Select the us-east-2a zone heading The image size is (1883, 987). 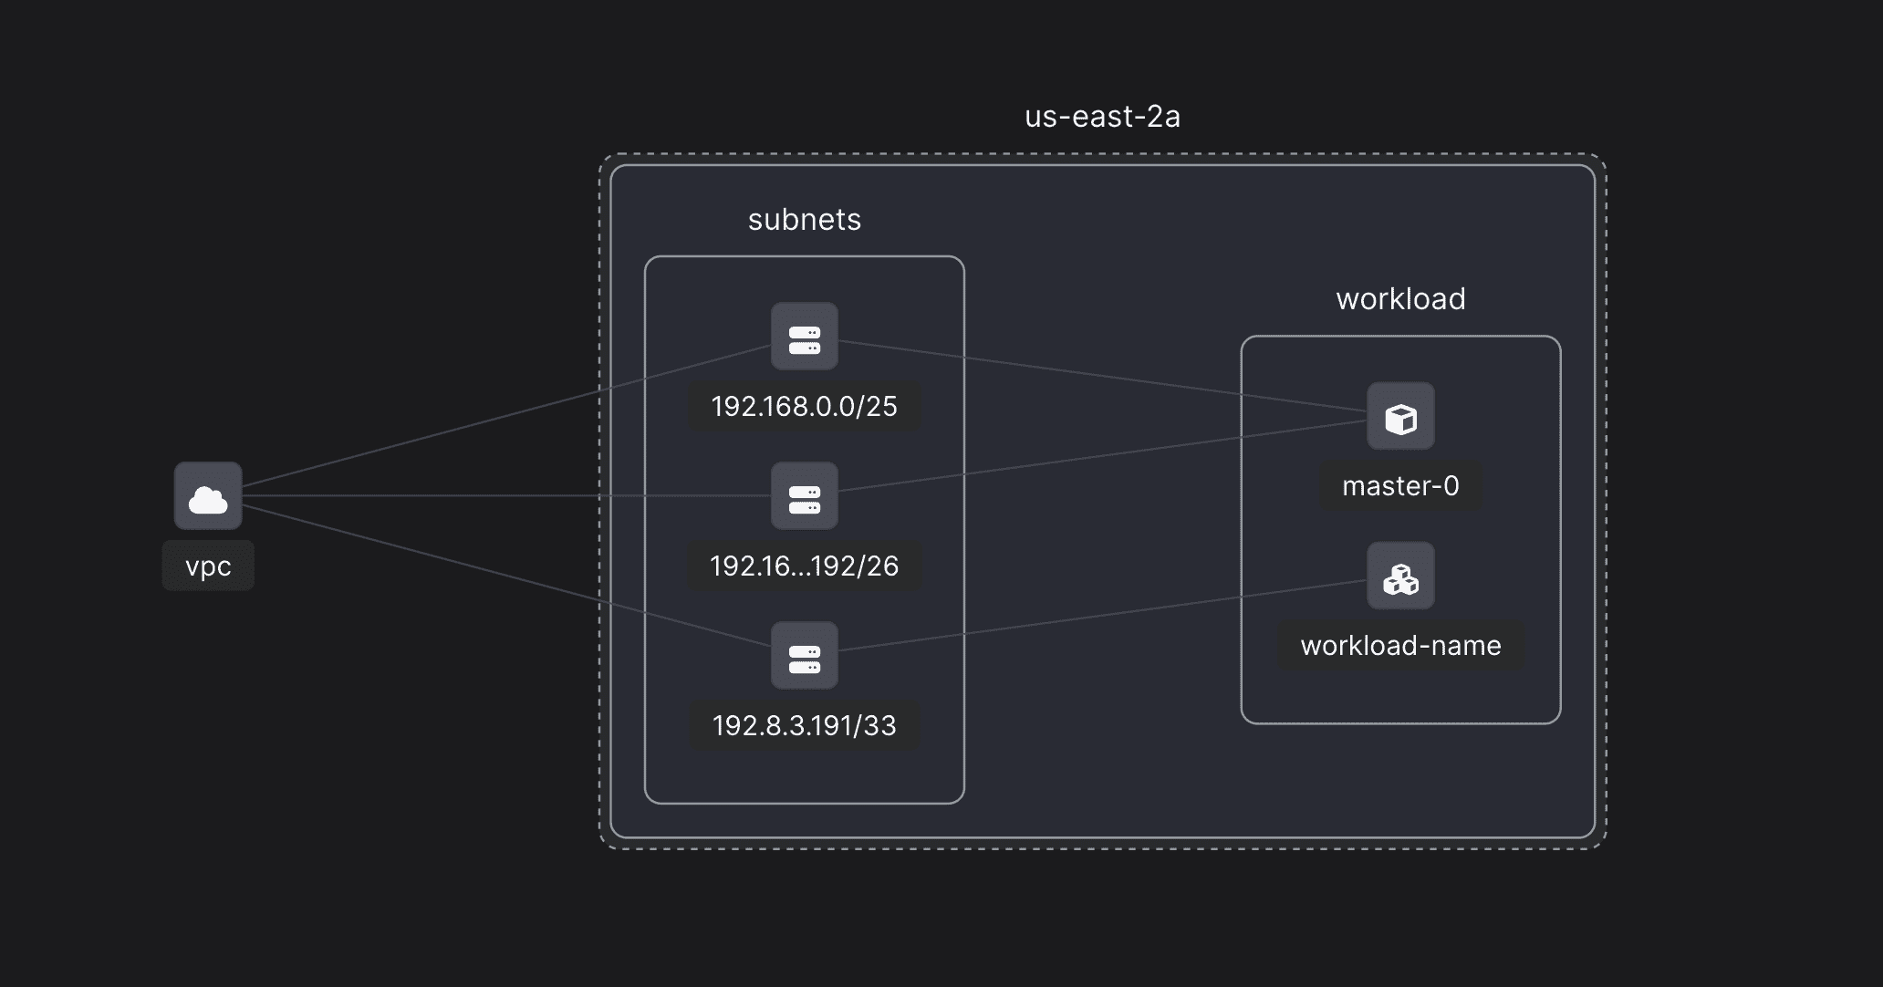pyautogui.click(x=1100, y=116)
